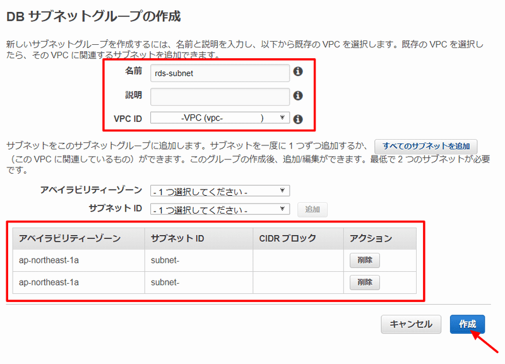Viewport: 505px width, 364px height.
Task: Delete the second subnet row with 削除
Action: [364, 282]
